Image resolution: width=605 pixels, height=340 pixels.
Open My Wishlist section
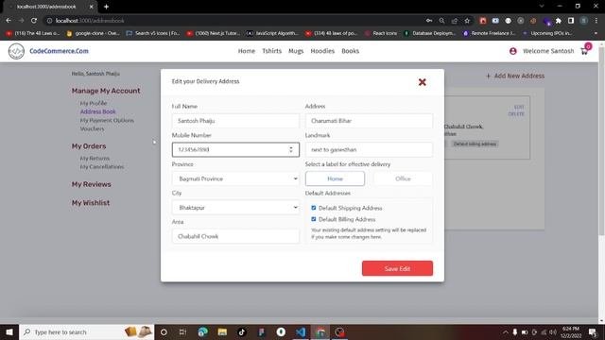(x=91, y=203)
